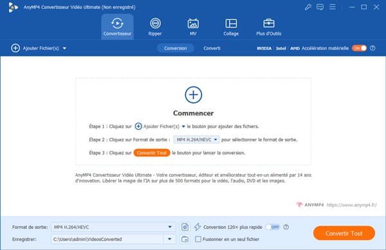Open Plus d'Outils toolbox tab
Screen dimensions: 386x250
click(x=268, y=26)
